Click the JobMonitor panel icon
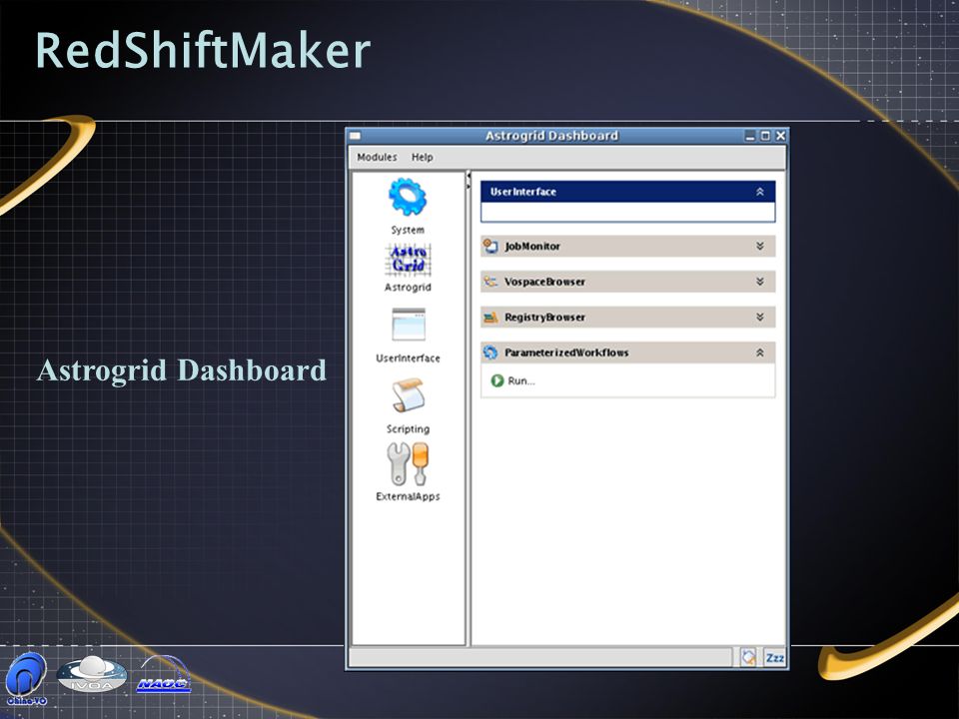The width and height of the screenshot is (959, 719). pos(490,246)
